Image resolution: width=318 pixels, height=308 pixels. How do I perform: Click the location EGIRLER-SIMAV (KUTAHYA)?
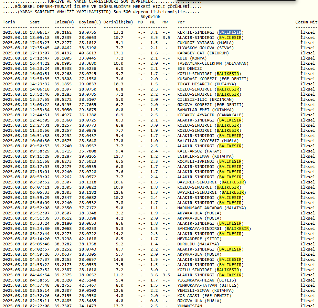(205, 156)
